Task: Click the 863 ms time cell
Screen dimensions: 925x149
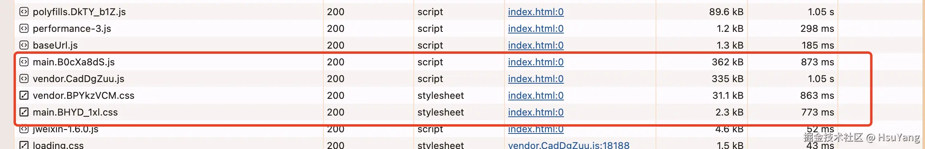Action: (x=817, y=96)
